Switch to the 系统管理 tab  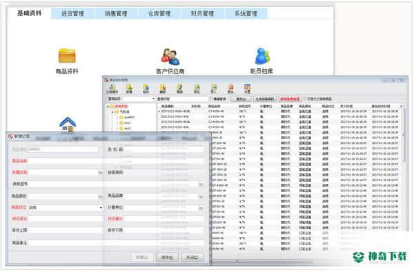coord(246,14)
